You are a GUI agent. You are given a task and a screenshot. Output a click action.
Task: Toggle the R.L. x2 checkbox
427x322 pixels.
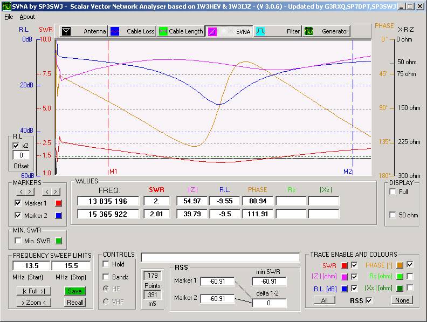pyautogui.click(x=16, y=146)
